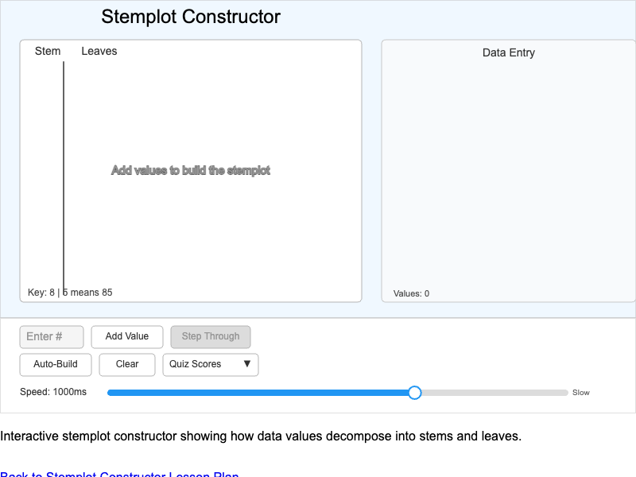Start the Auto-Build process
The width and height of the screenshot is (636, 477).
[x=55, y=365]
